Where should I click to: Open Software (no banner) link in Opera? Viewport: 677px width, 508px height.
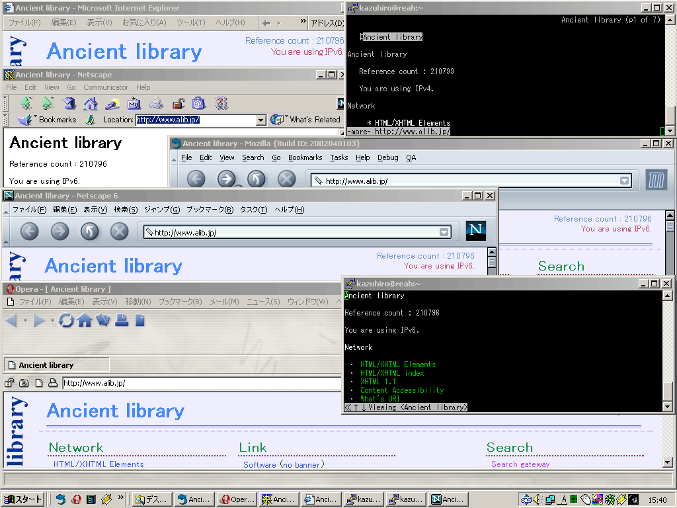click(x=284, y=465)
